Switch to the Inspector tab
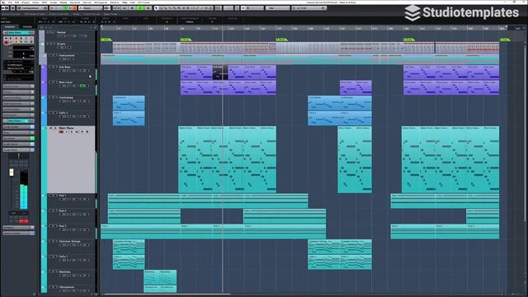This screenshot has height=297, width=528. (9, 26)
